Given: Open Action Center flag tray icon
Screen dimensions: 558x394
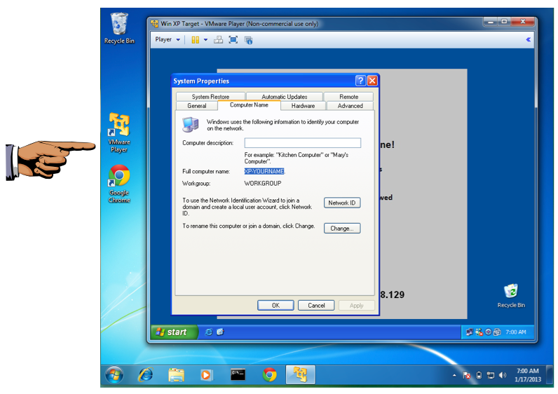Looking at the screenshot, I should tap(467, 375).
